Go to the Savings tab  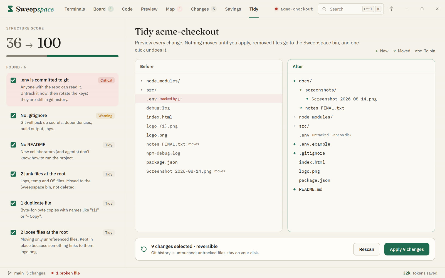233,9
